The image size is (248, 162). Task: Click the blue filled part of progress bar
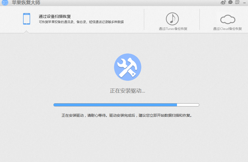(x=115, y=105)
